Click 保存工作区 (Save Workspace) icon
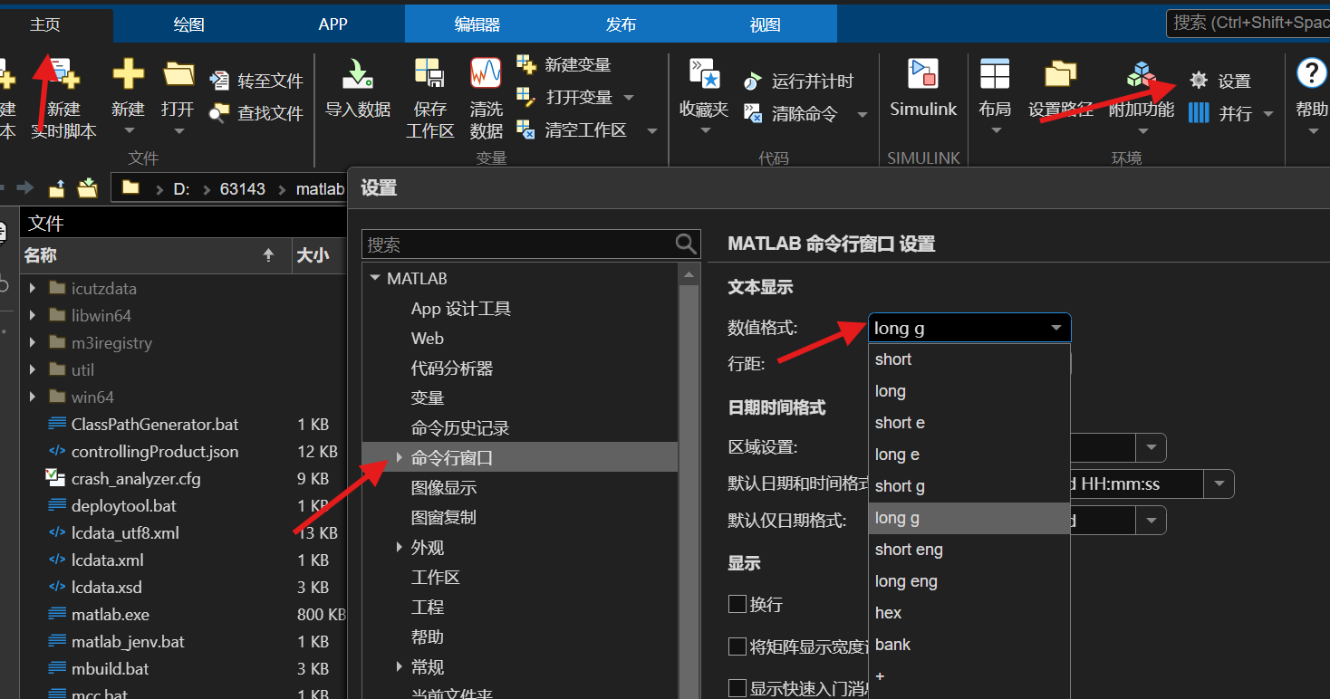Viewport: 1330px width, 699px height. [429, 73]
